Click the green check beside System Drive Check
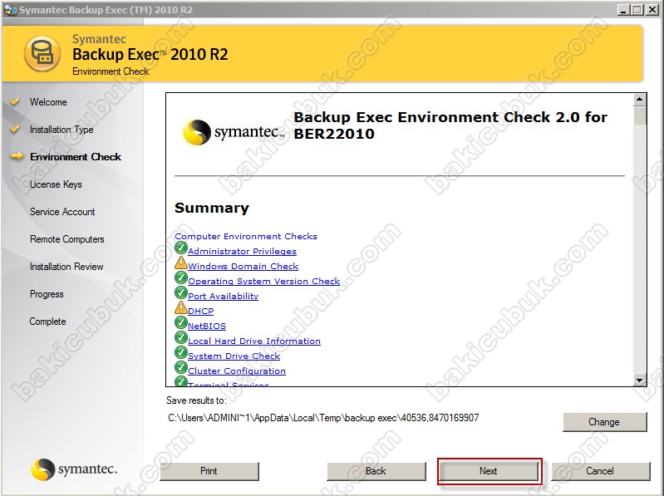 coord(181,352)
